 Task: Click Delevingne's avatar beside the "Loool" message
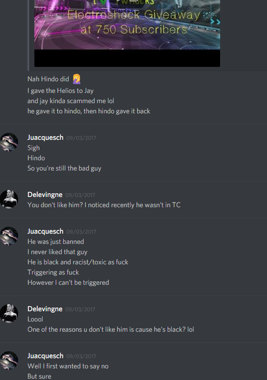tap(9, 314)
